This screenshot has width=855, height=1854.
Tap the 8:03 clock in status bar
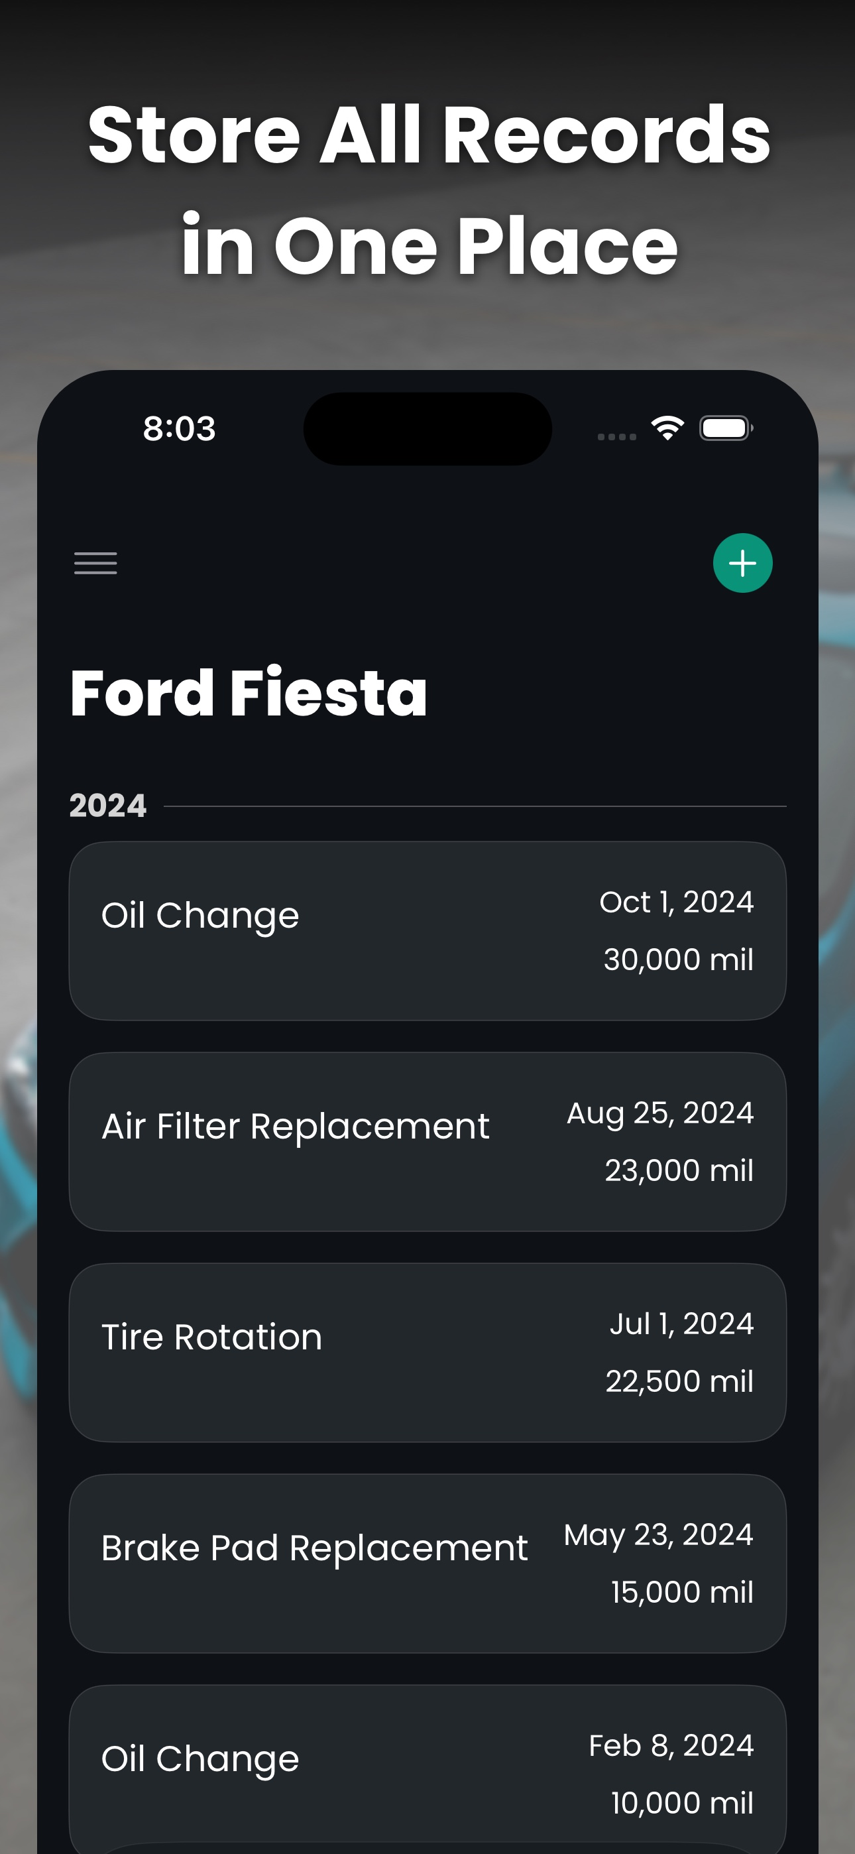[179, 428]
